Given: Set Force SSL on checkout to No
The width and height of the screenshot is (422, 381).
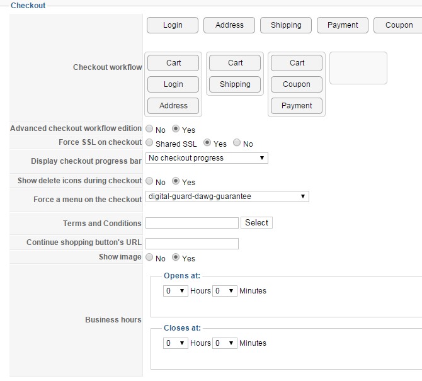Looking at the screenshot, I should (237, 143).
